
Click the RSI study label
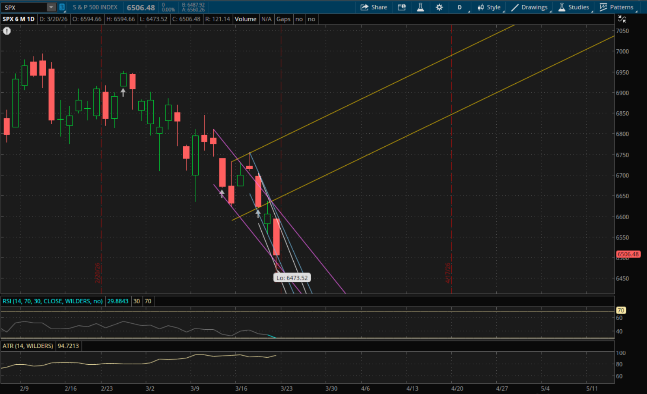(53, 301)
